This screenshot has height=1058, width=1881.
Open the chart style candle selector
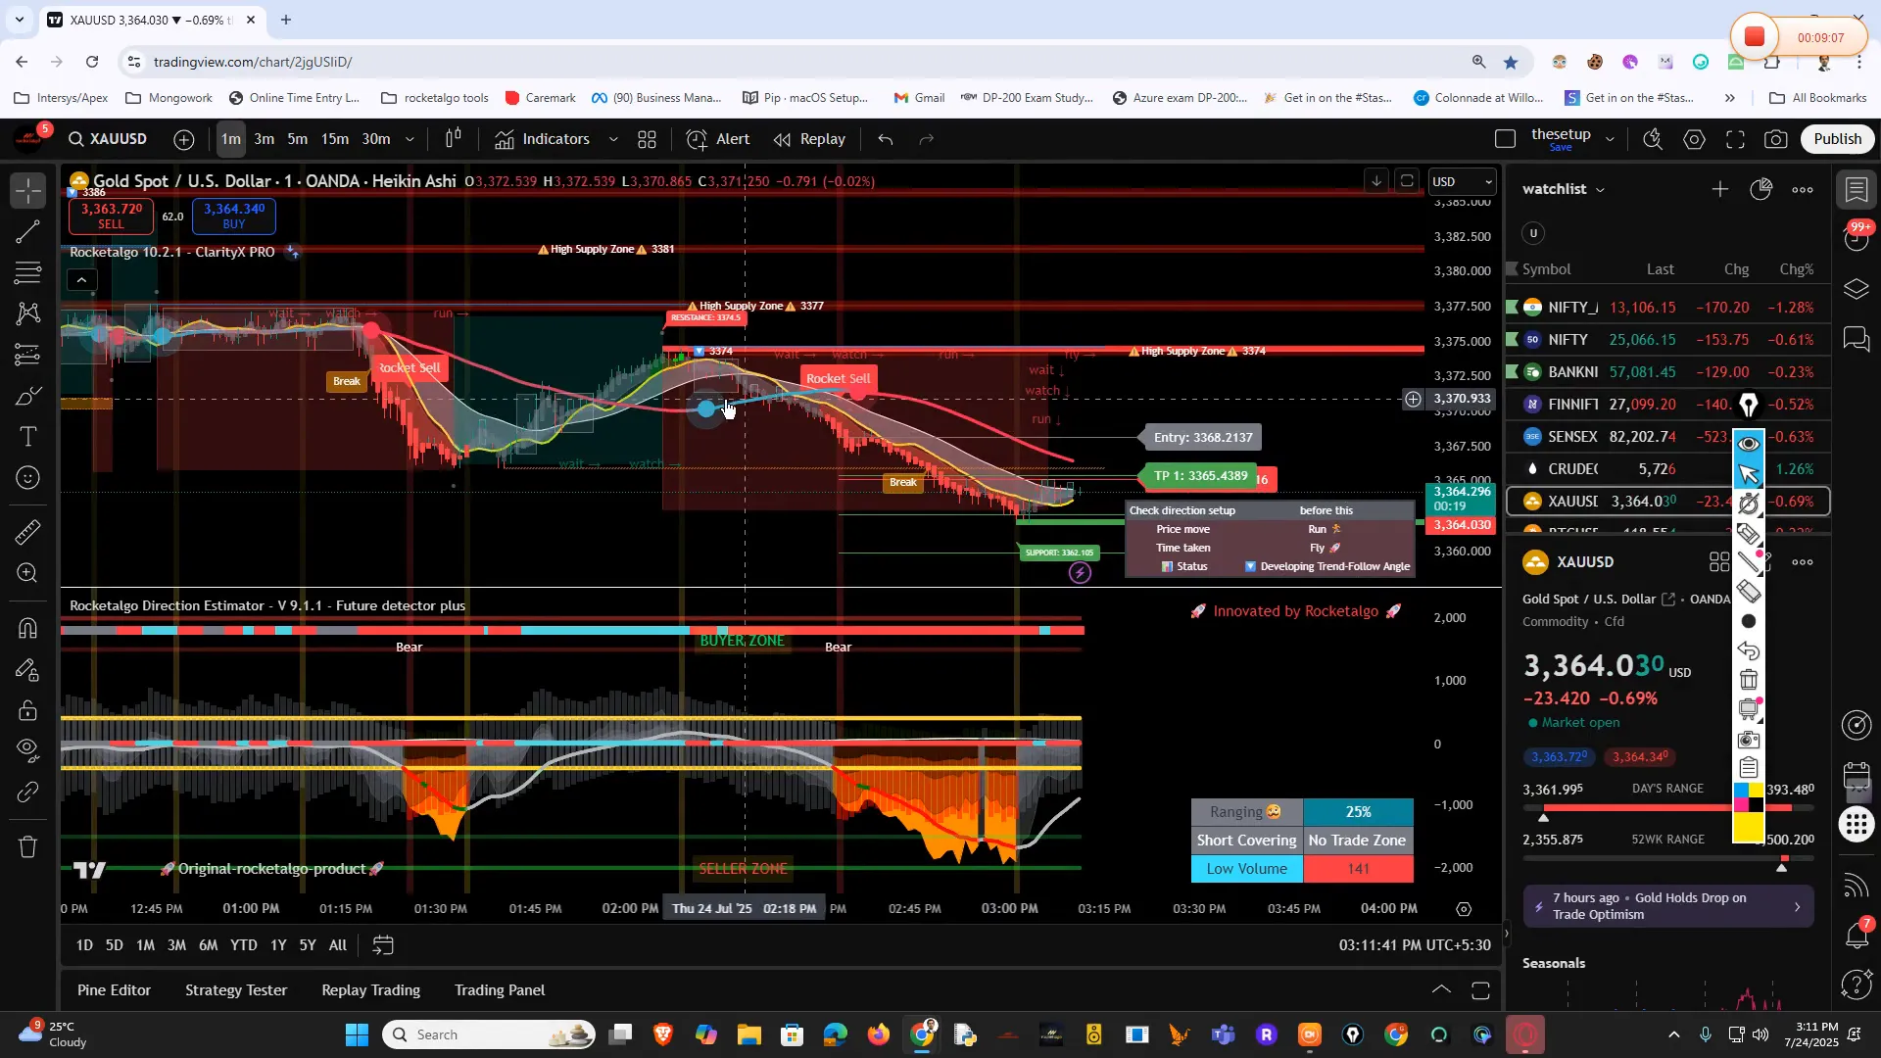click(453, 139)
